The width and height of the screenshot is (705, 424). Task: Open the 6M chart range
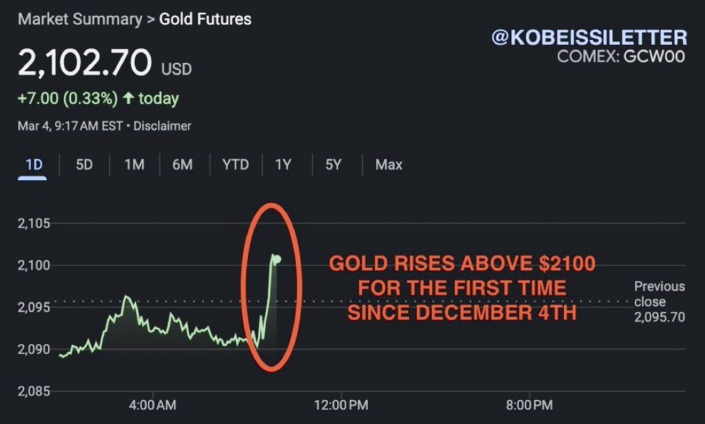click(x=182, y=165)
